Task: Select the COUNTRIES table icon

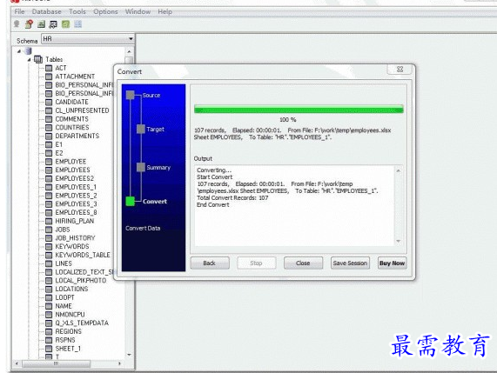Action: 49,128
